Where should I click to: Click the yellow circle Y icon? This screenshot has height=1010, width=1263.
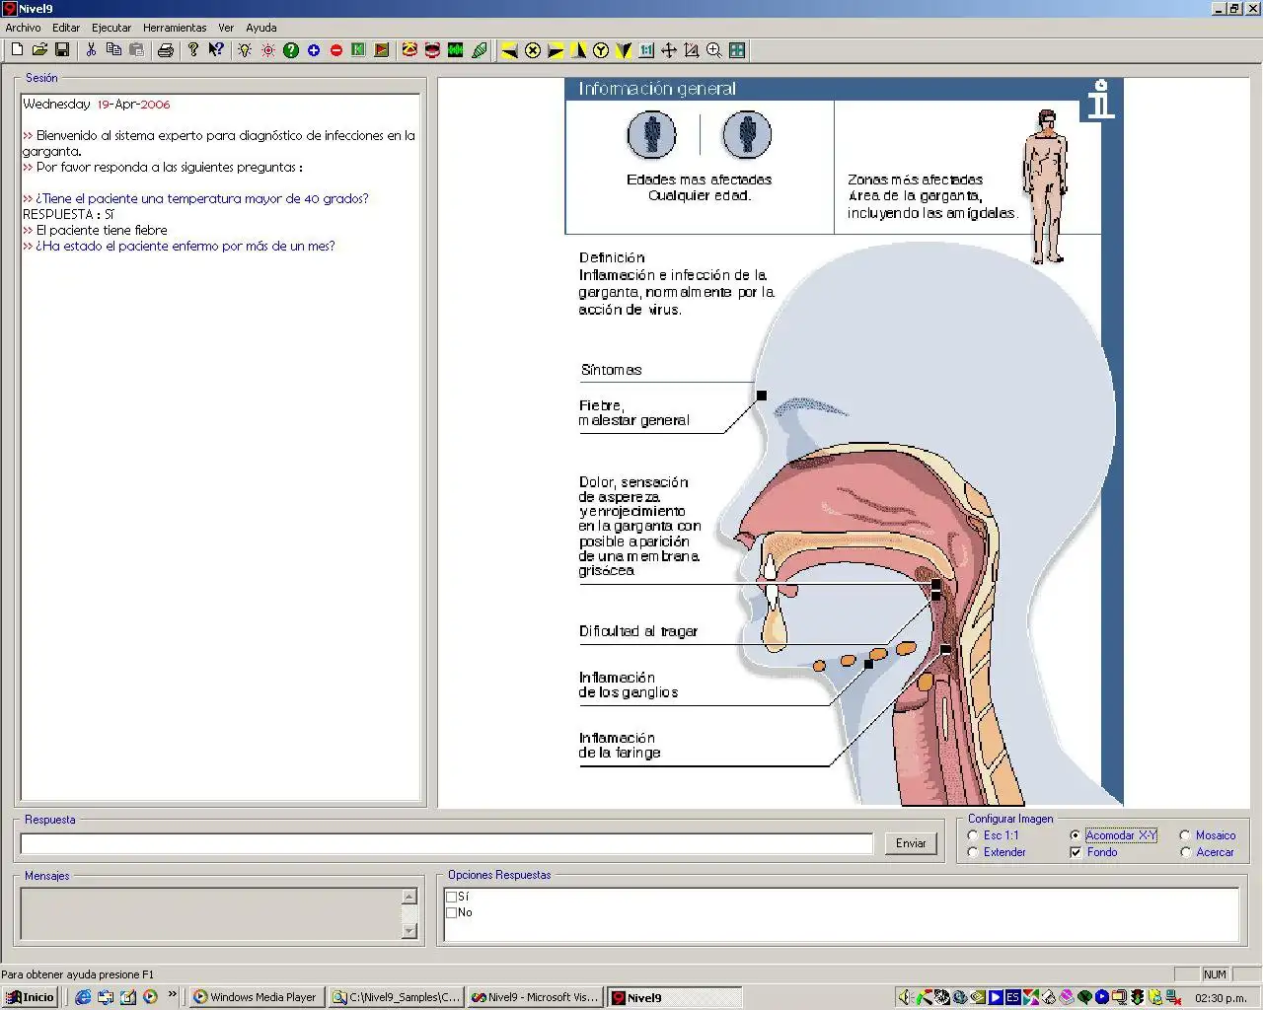pos(601,49)
